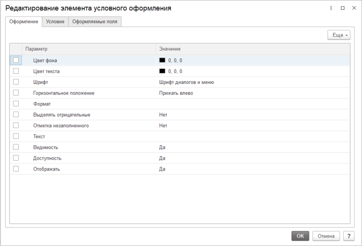Open the Оформляемые поля tab
This screenshot has width=362, height=246.
coord(95,22)
